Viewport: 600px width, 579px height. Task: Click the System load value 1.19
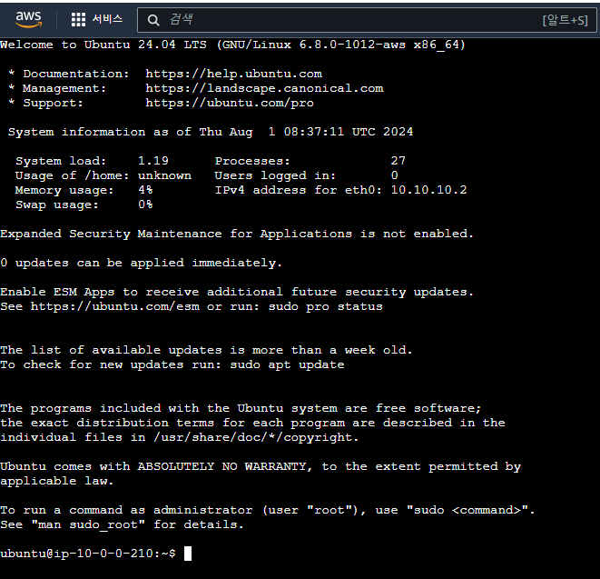(x=153, y=161)
